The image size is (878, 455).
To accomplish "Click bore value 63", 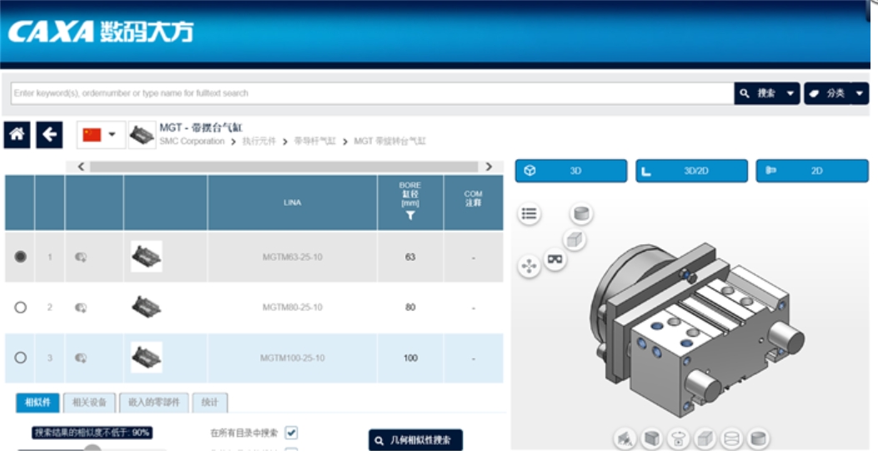I will (x=410, y=257).
